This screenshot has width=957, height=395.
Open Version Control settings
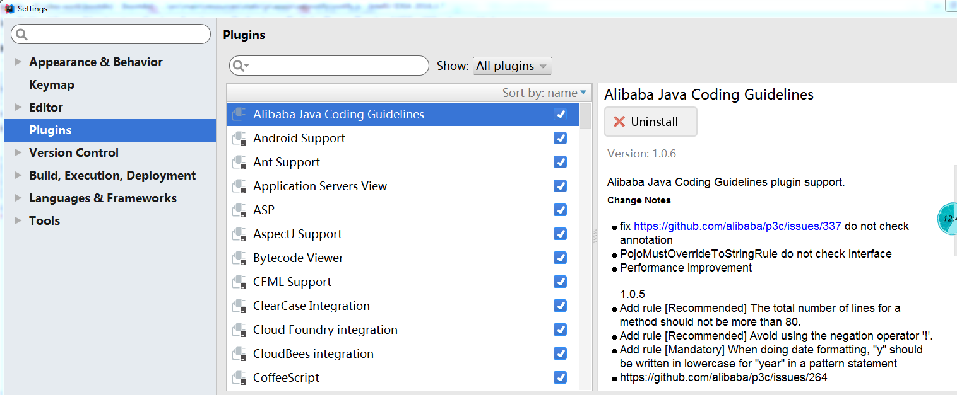click(73, 152)
